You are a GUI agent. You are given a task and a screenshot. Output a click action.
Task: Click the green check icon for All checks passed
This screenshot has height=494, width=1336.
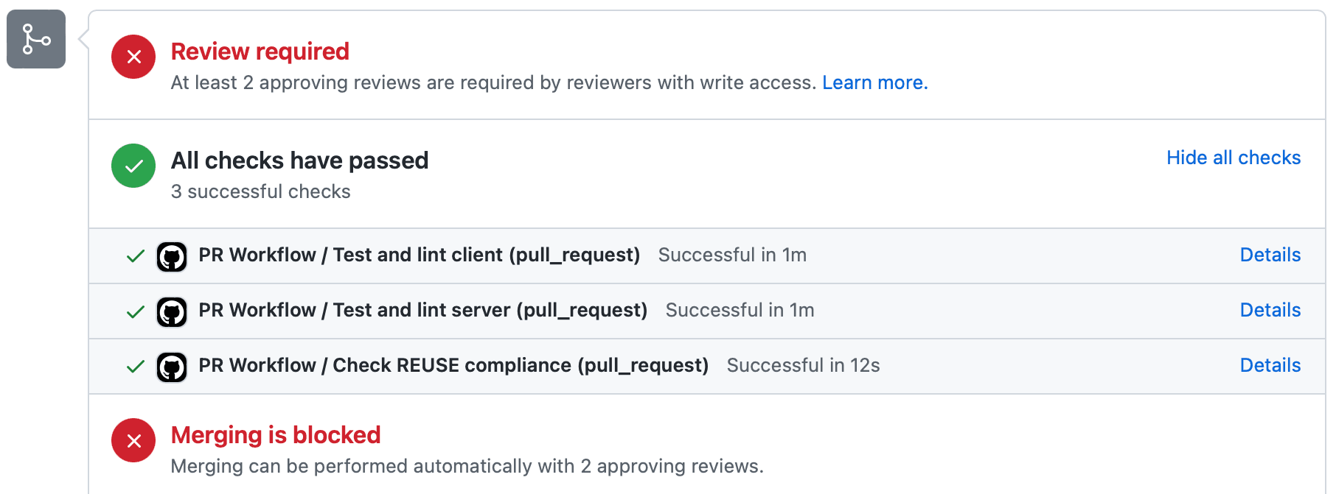(133, 166)
